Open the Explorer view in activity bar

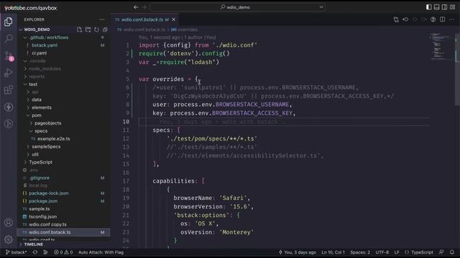click(x=8, y=21)
